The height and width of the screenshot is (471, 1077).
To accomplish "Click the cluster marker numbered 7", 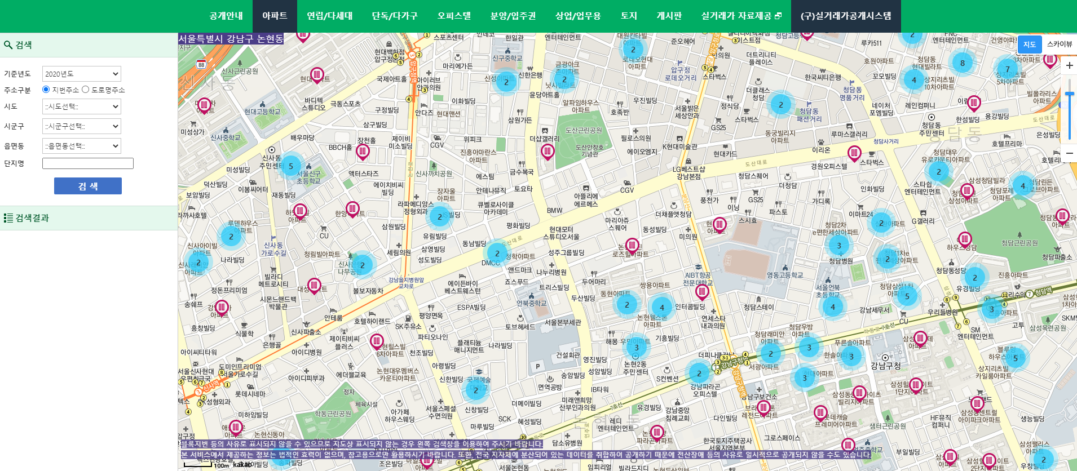I will (1008, 69).
